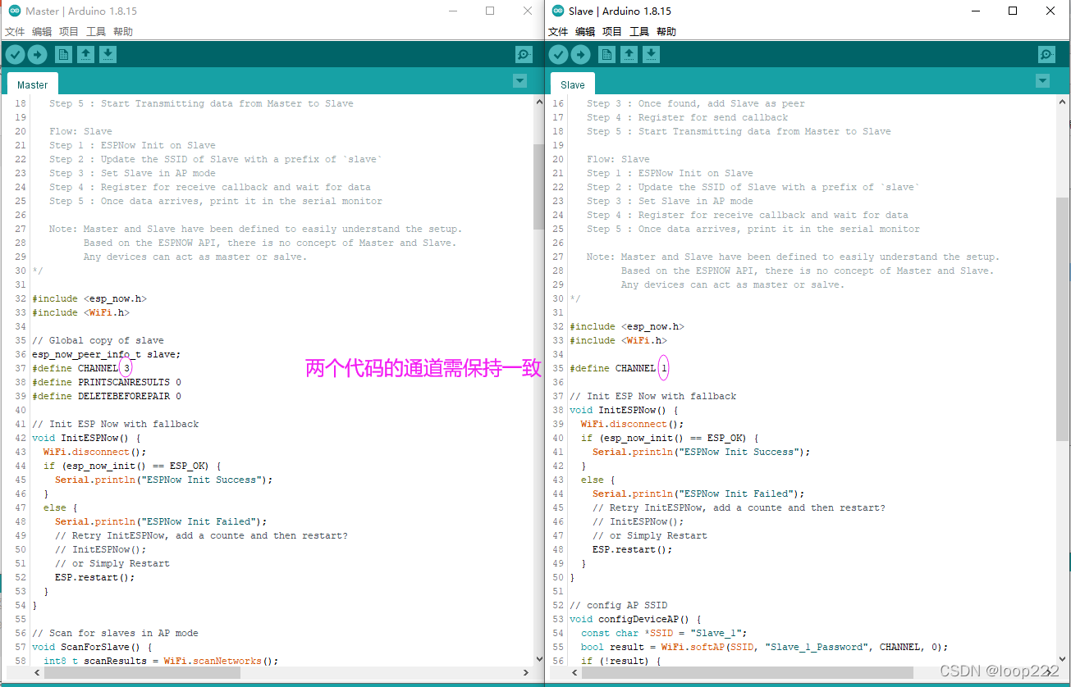
Task: Click 'ESP.restart();' line in Master
Action: [x=94, y=577]
